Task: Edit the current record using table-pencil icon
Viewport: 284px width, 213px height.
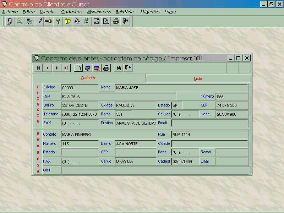Action: [x=87, y=68]
